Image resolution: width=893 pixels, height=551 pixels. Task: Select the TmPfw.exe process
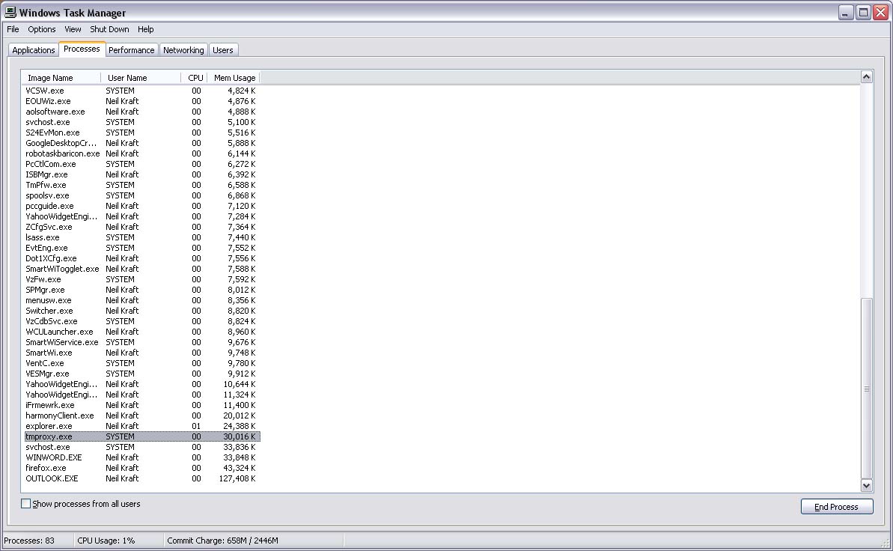point(142,185)
